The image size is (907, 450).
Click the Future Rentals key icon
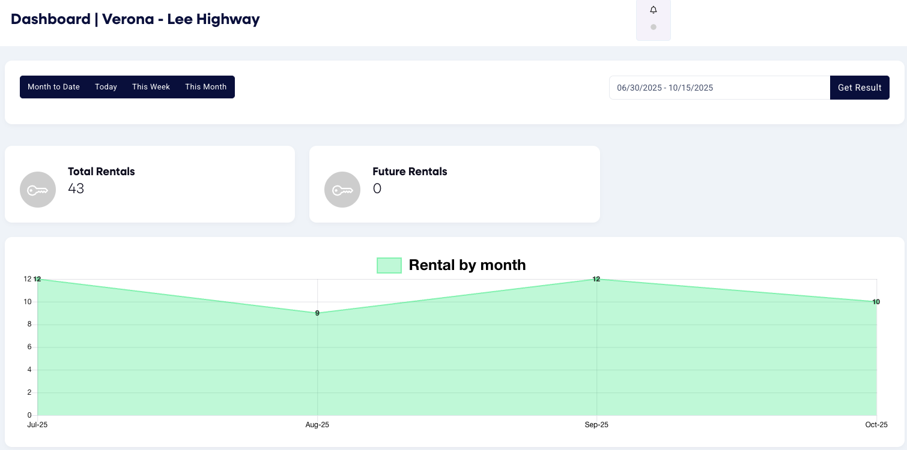342,190
